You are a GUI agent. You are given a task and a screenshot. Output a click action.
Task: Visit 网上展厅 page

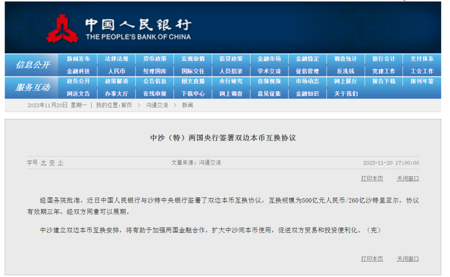(345, 81)
